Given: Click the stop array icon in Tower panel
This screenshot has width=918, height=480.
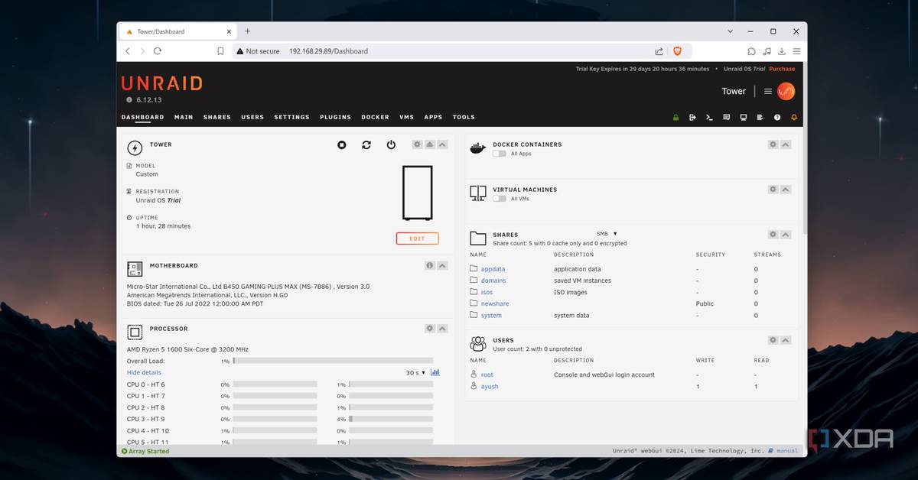Looking at the screenshot, I should tap(342, 144).
